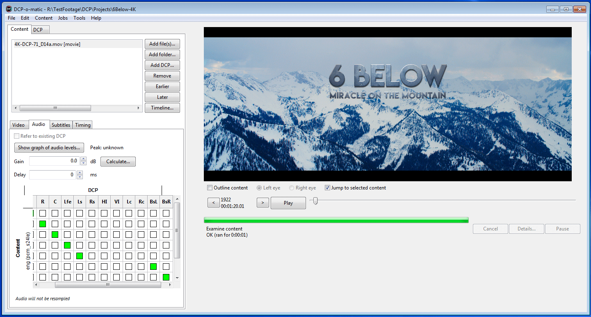591x317 pixels.
Task: Select the top-level Content tab
Action: [20, 29]
